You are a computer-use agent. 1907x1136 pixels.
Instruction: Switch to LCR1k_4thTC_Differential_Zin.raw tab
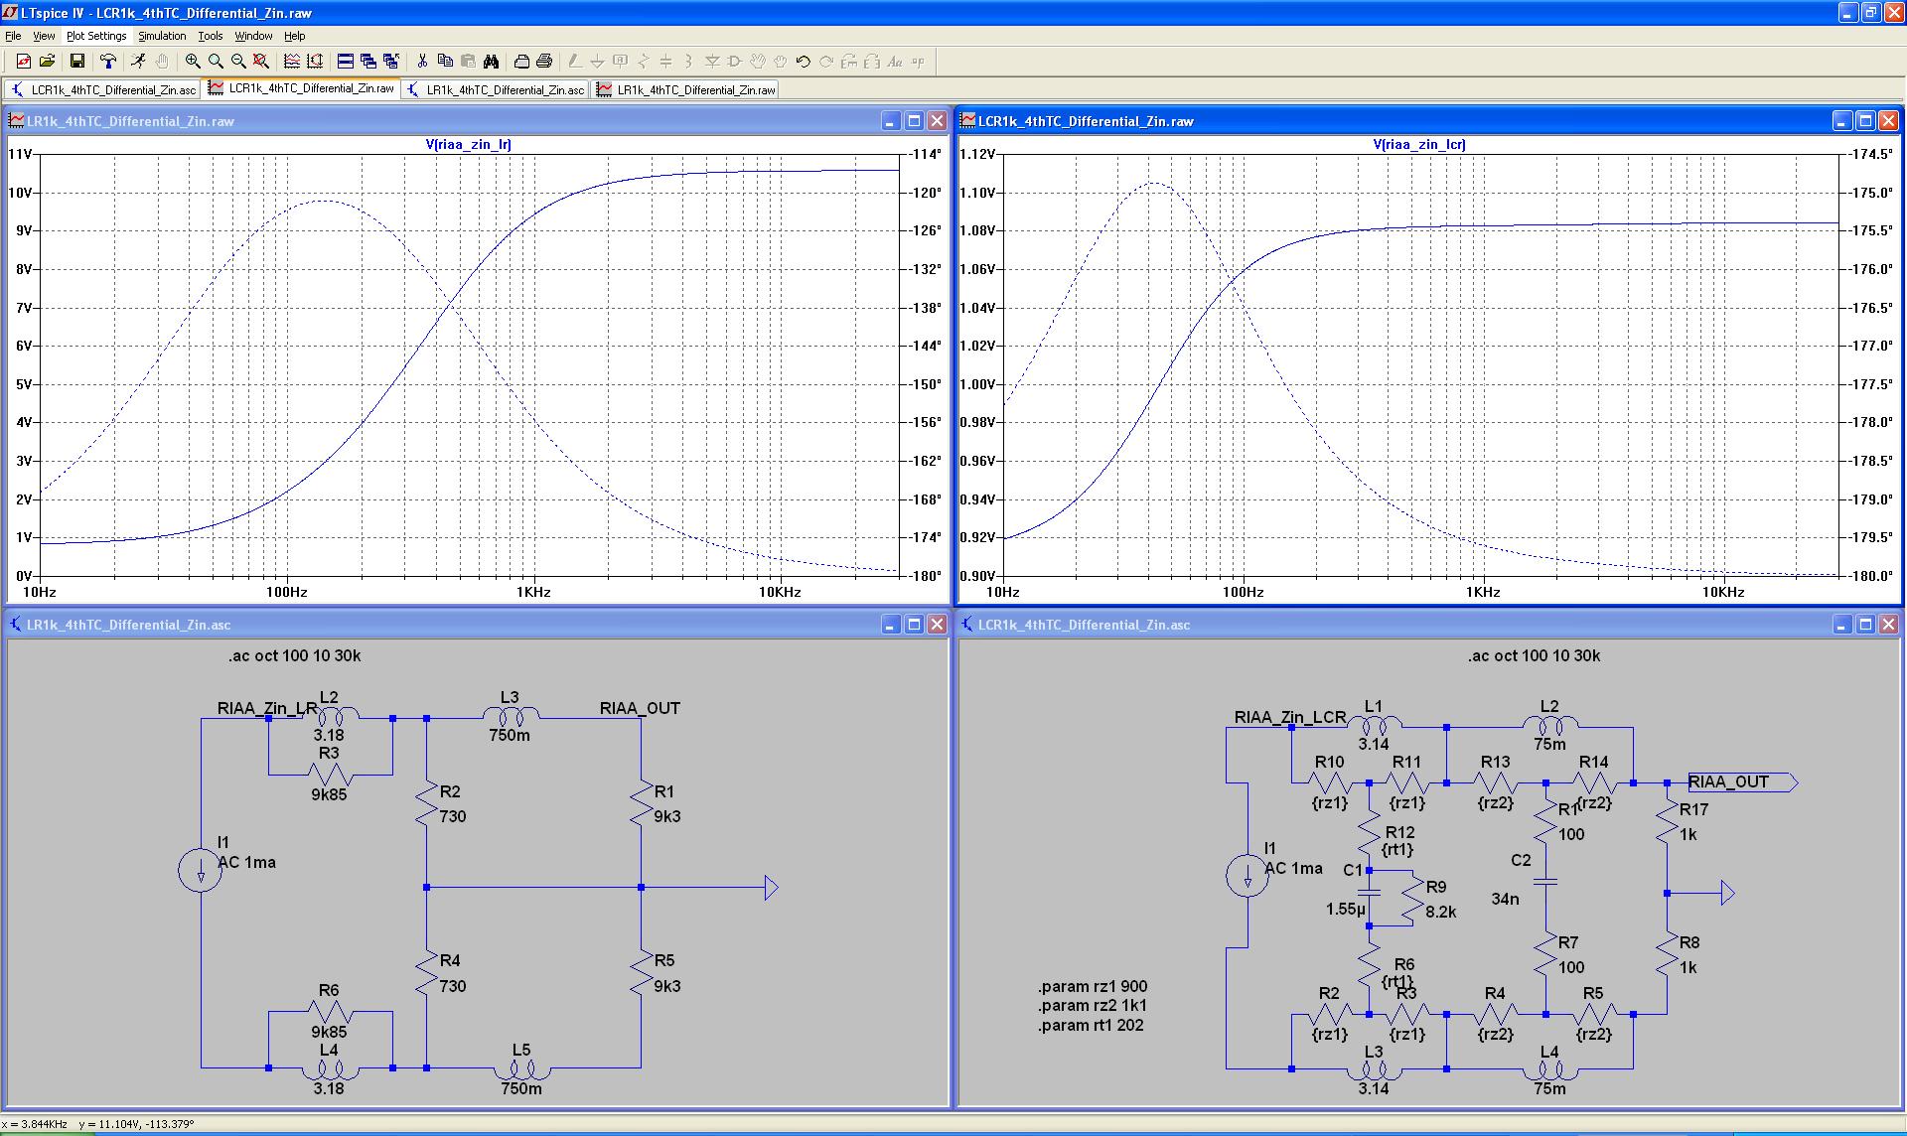tap(301, 88)
